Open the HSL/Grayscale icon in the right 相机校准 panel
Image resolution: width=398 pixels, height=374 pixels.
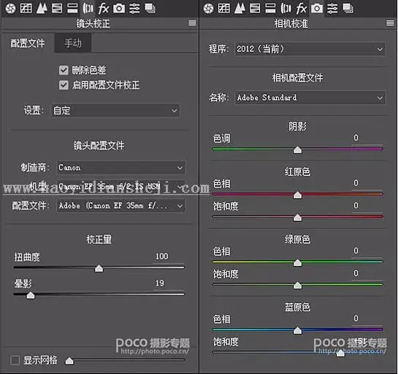point(255,8)
